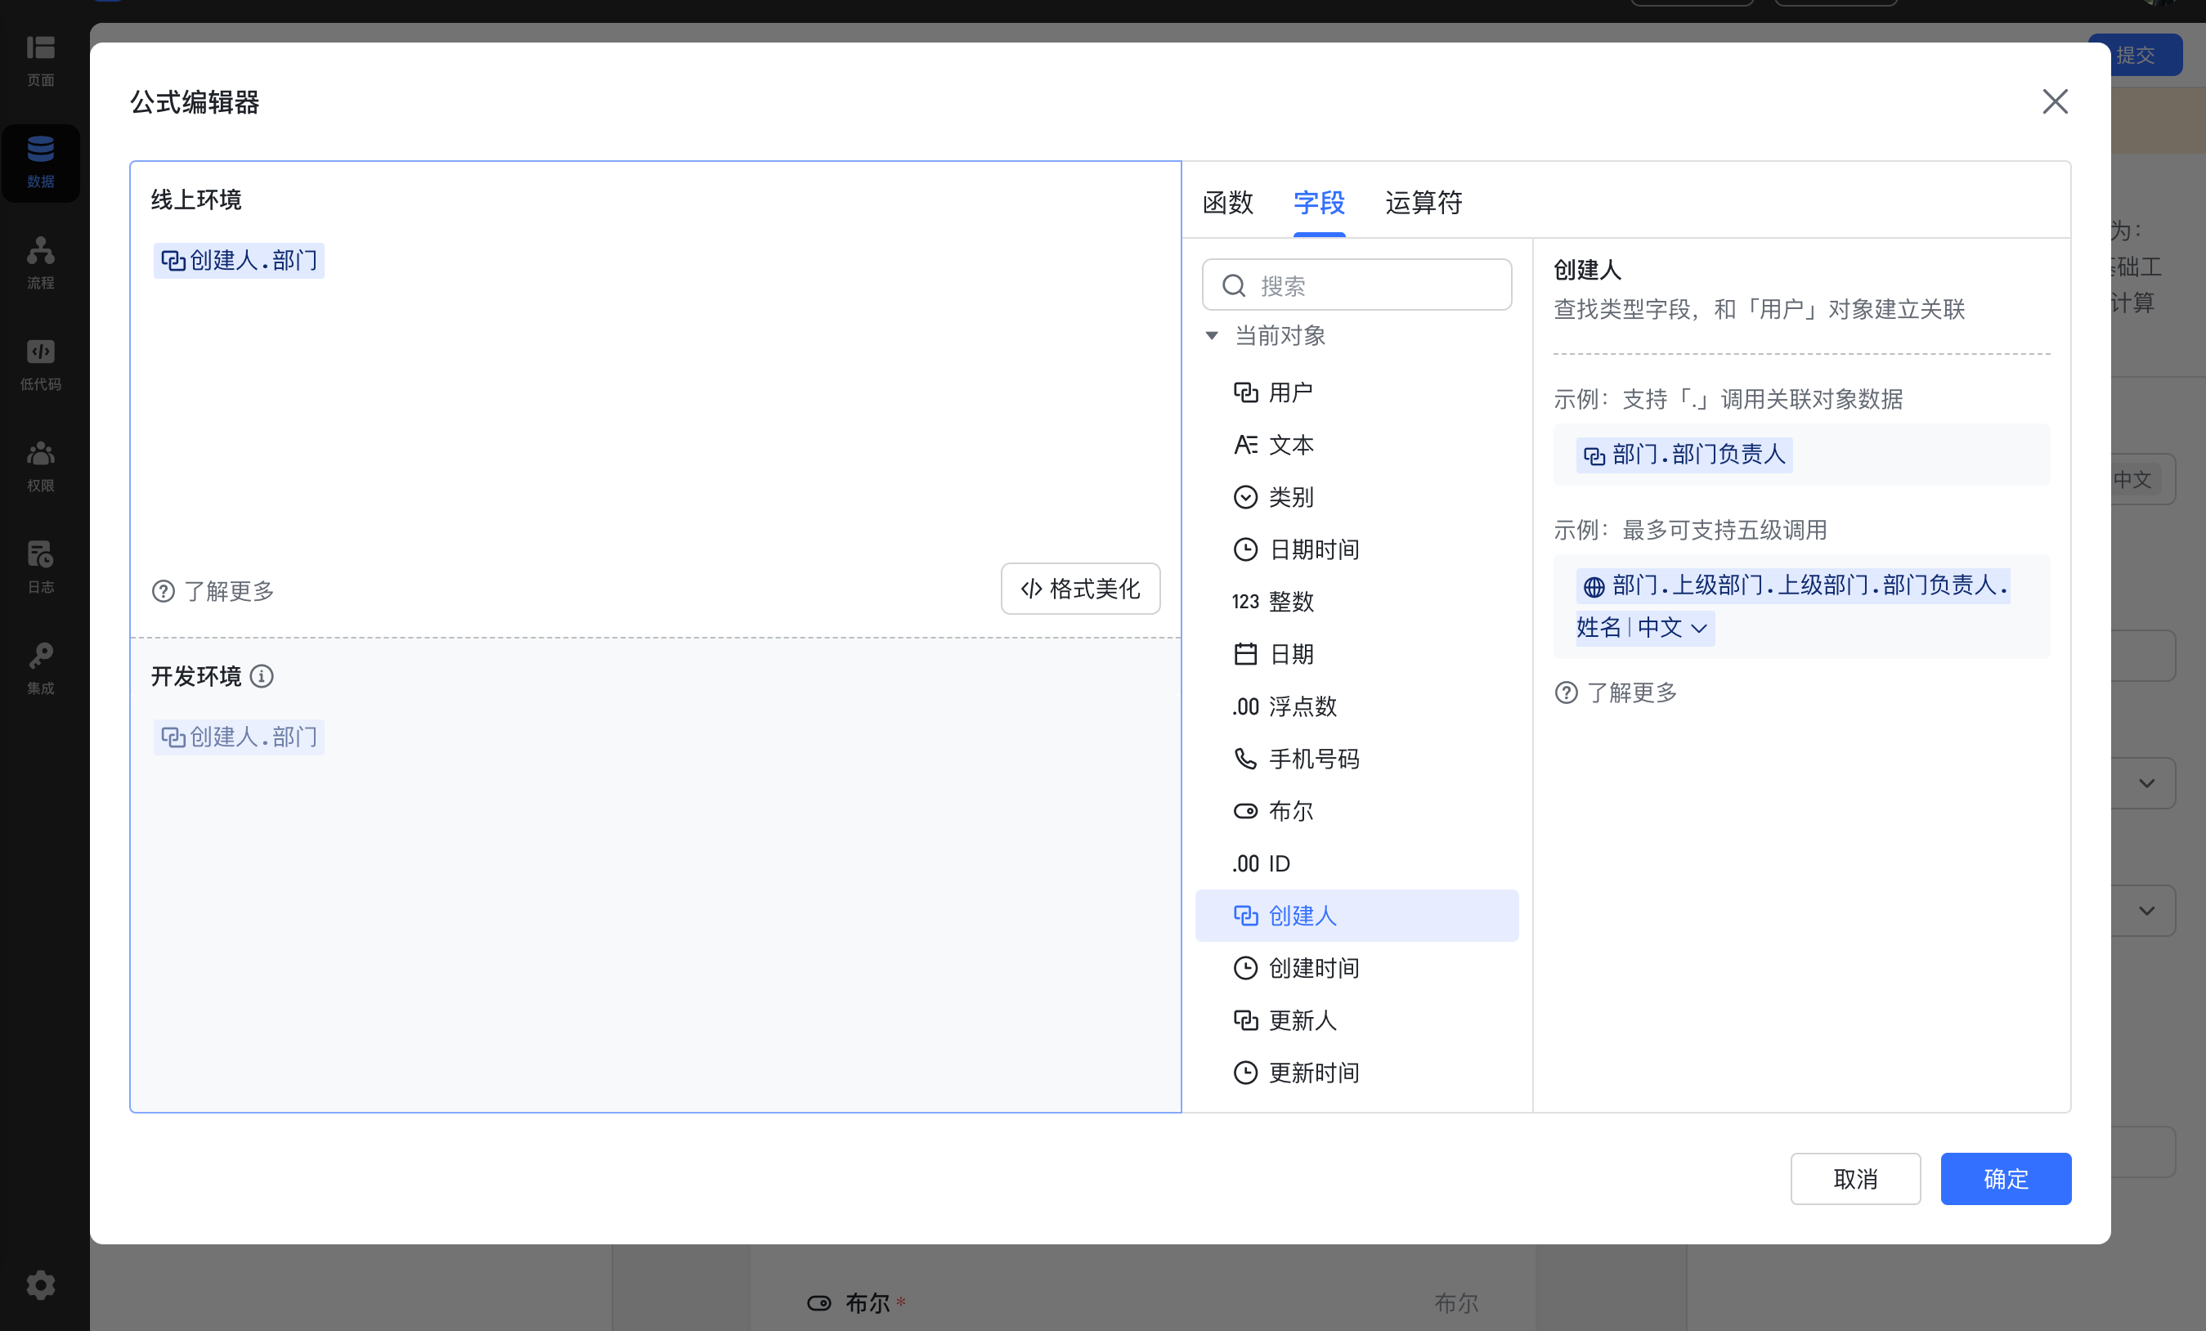Select the 整数 field in the list

[1356, 602]
